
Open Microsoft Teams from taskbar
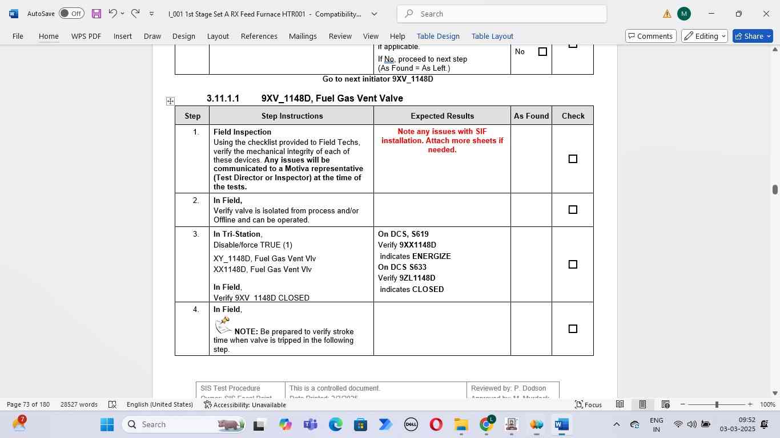tap(311, 424)
